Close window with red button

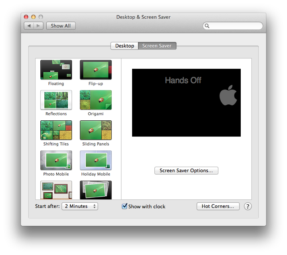(x=26, y=17)
